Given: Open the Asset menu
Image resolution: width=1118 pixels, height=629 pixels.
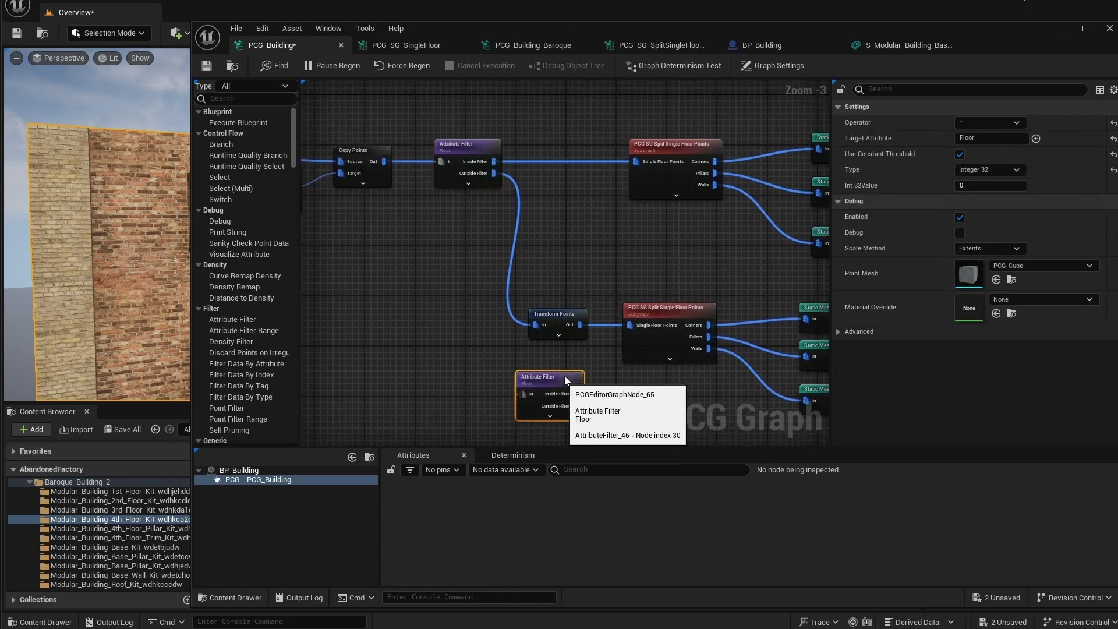Looking at the screenshot, I should tap(292, 28).
